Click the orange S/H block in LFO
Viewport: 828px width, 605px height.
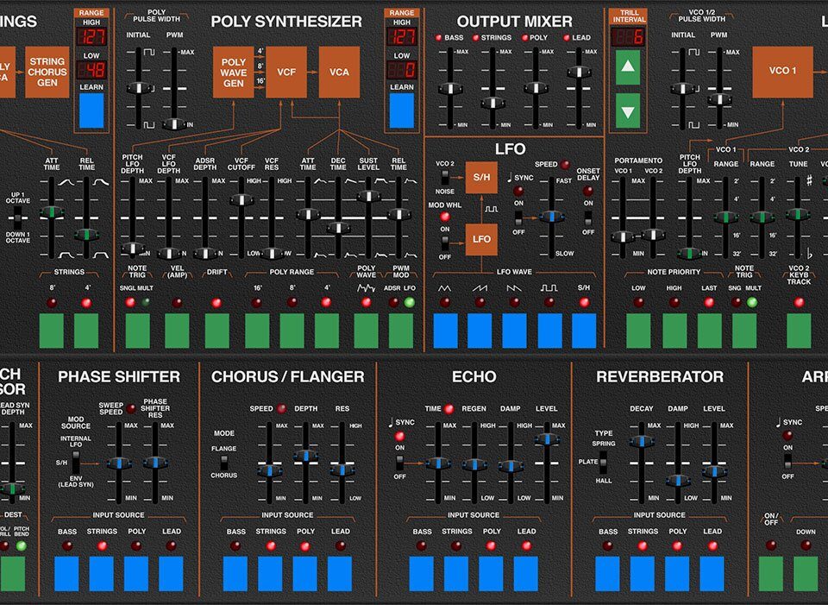(481, 177)
